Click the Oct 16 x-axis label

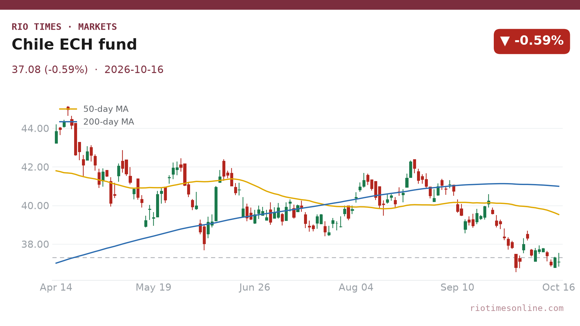click(x=558, y=287)
